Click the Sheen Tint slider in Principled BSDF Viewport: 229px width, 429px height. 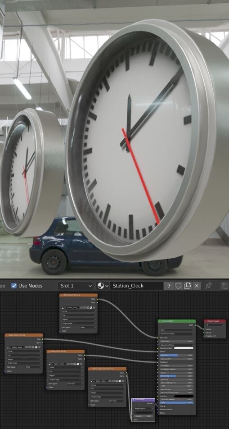click(176, 376)
